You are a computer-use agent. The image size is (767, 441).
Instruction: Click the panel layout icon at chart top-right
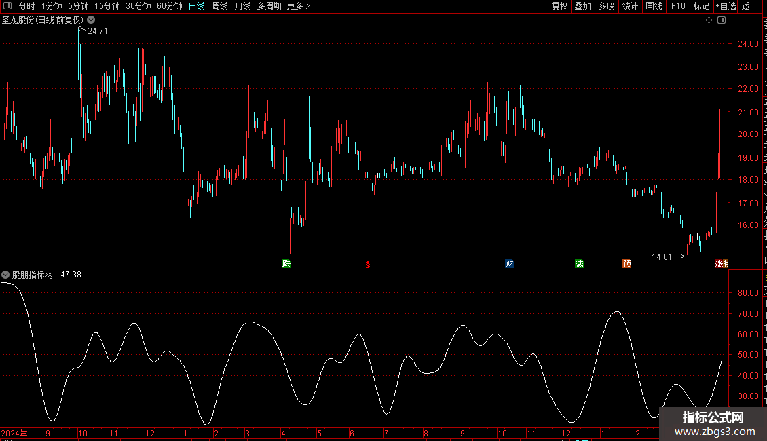click(x=721, y=20)
